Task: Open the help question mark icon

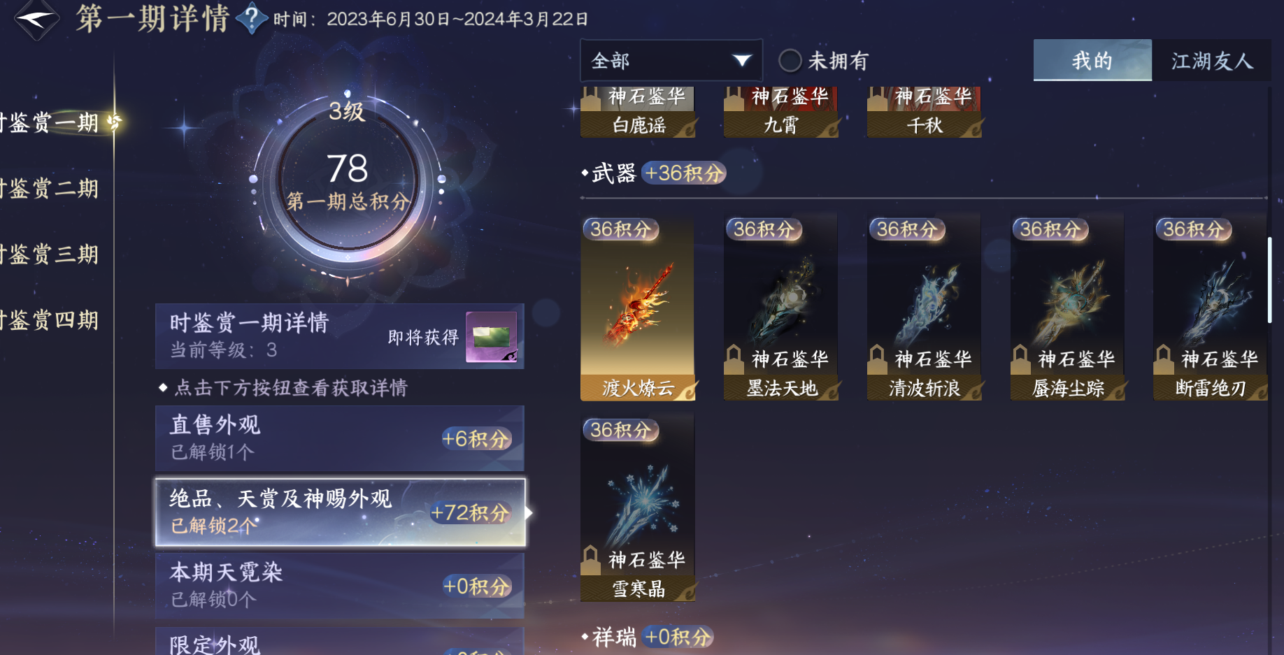Action: coord(252,18)
